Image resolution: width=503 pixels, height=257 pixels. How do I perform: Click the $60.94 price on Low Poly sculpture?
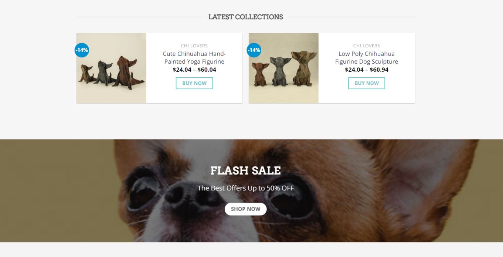[x=379, y=70]
